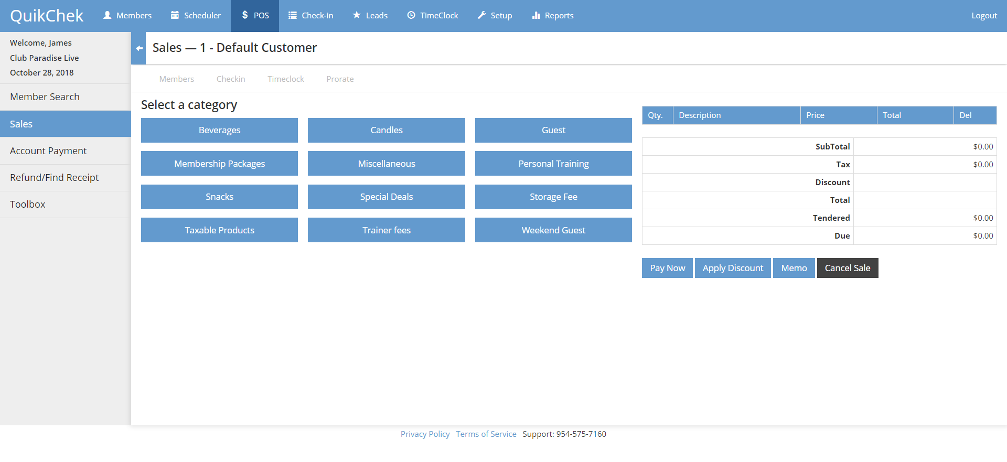The image size is (1007, 462).
Task: Click the clock icon for TimeClock
Action: 411,15
